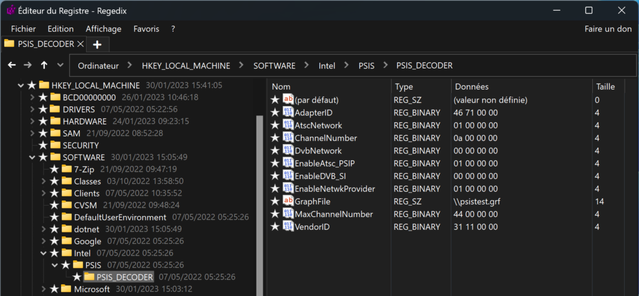Toggle favorite star for HKEY_LOCAL_MACHINE key
Image resolution: width=639 pixels, height=296 pixels.
pos(31,85)
